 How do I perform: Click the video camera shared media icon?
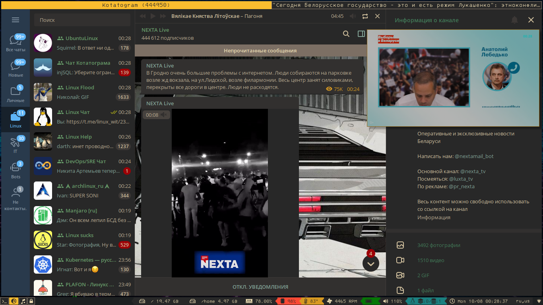tap(400, 261)
